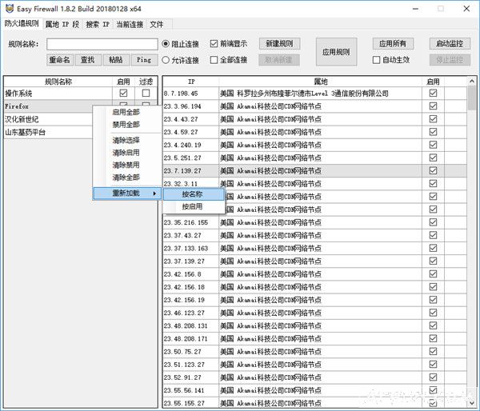Type in the 规则名称 input field
The image size is (480, 411).
pyautogui.click(x=101, y=43)
